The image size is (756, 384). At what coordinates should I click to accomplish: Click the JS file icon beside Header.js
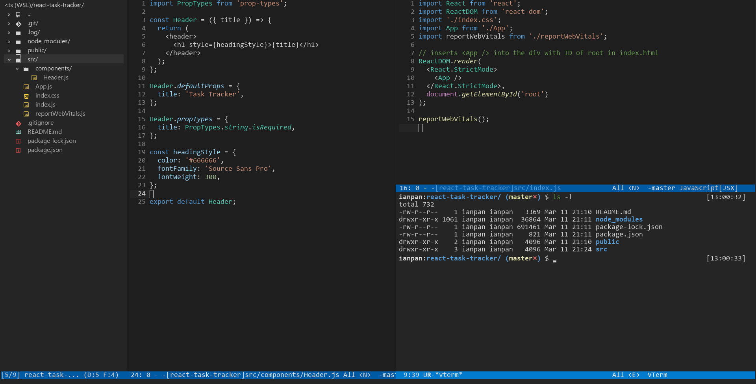(x=34, y=78)
